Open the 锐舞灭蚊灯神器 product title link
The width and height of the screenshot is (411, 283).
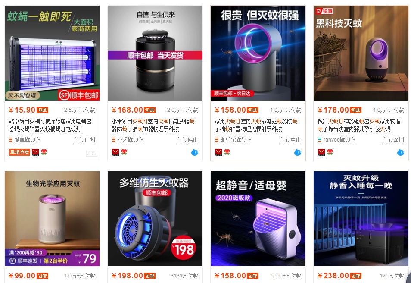(x=359, y=125)
